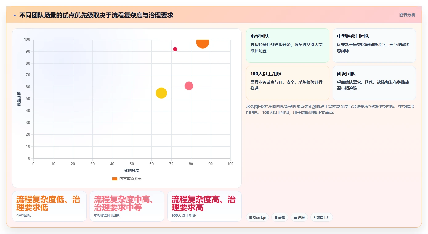Select the pink bubble in the chart

click(189, 86)
